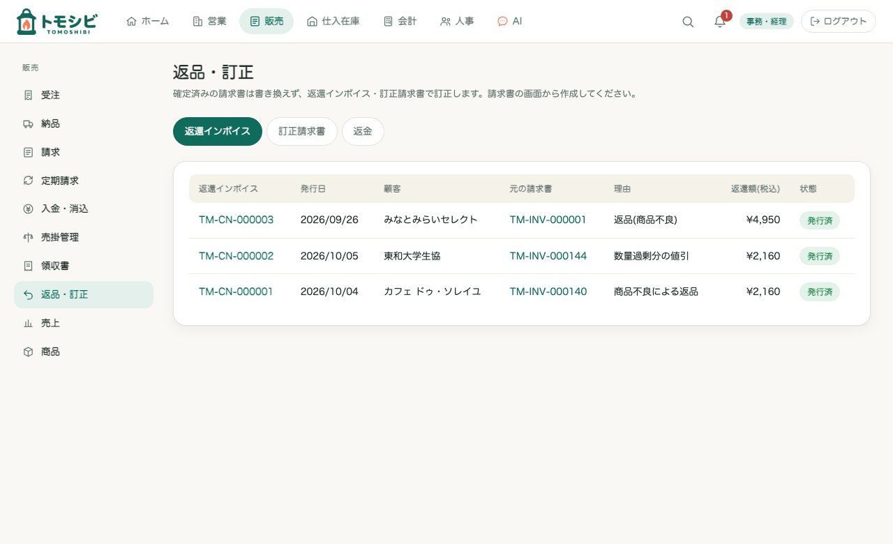The height and width of the screenshot is (544, 893).
Task: Click the customer name カフェ ドゥ・ソレイユ
Action: [x=432, y=292]
